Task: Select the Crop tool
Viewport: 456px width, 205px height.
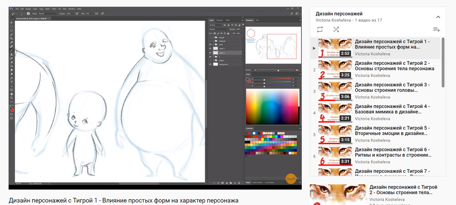Action: 11,38
